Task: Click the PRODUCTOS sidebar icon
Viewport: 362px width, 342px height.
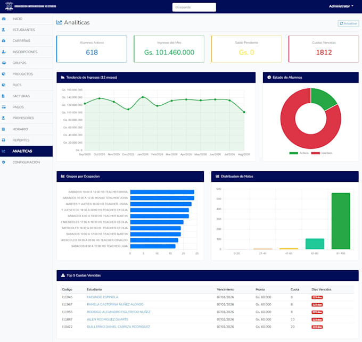Action: tap(4, 74)
